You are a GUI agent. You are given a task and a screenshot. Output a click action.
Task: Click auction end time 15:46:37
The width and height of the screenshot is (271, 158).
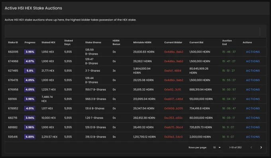click(x=229, y=52)
